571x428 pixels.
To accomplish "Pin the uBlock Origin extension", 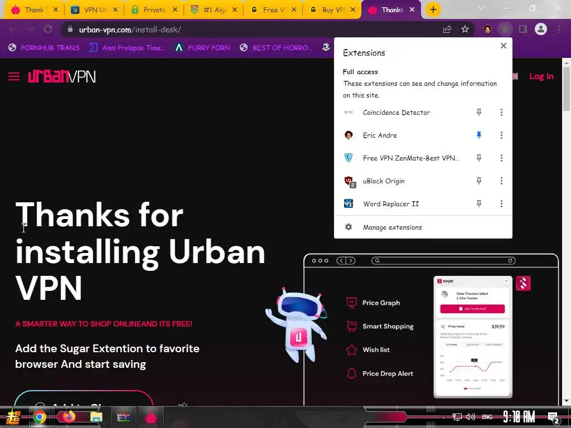I will click(x=479, y=181).
